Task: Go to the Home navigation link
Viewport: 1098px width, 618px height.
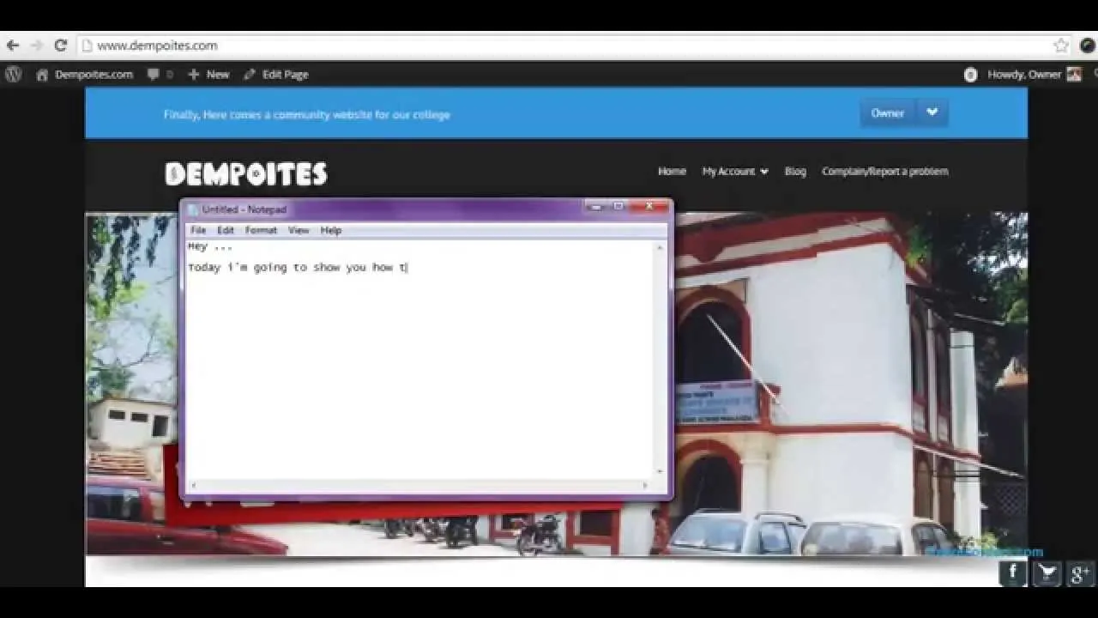Action: point(672,171)
